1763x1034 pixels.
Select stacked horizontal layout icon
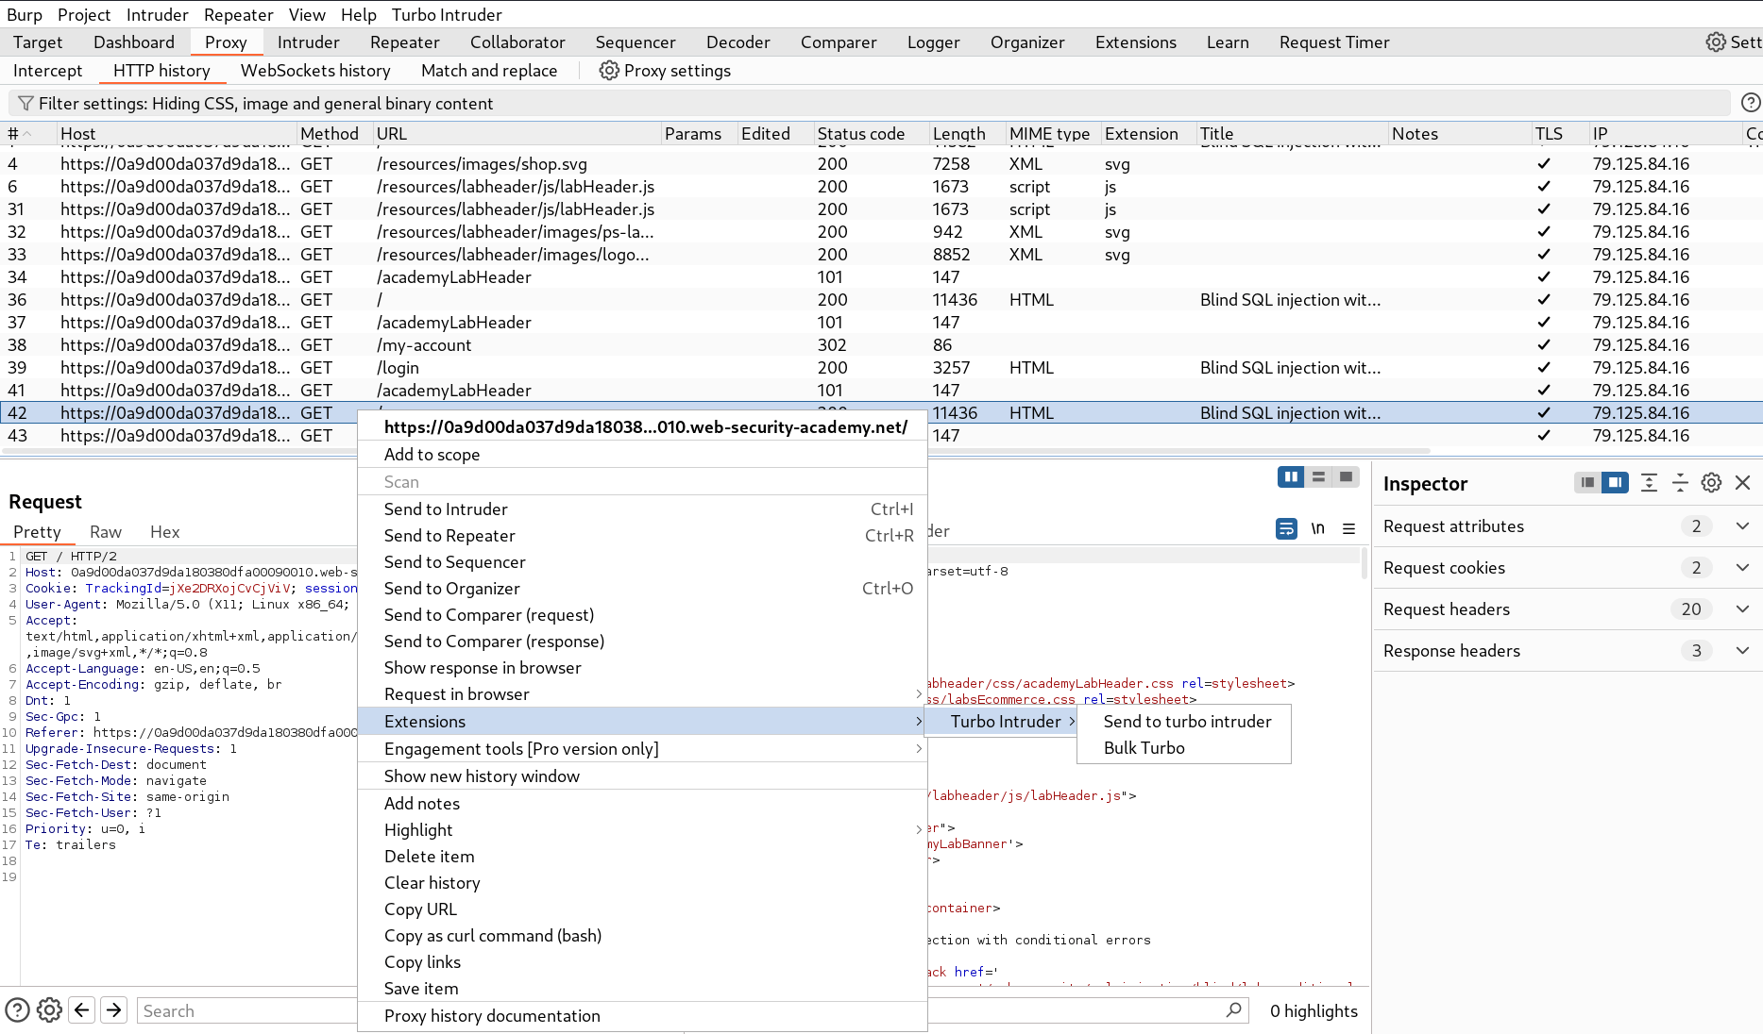coord(1318,477)
